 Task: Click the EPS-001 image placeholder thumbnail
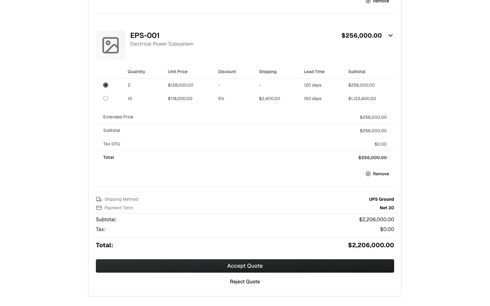pyautogui.click(x=111, y=45)
